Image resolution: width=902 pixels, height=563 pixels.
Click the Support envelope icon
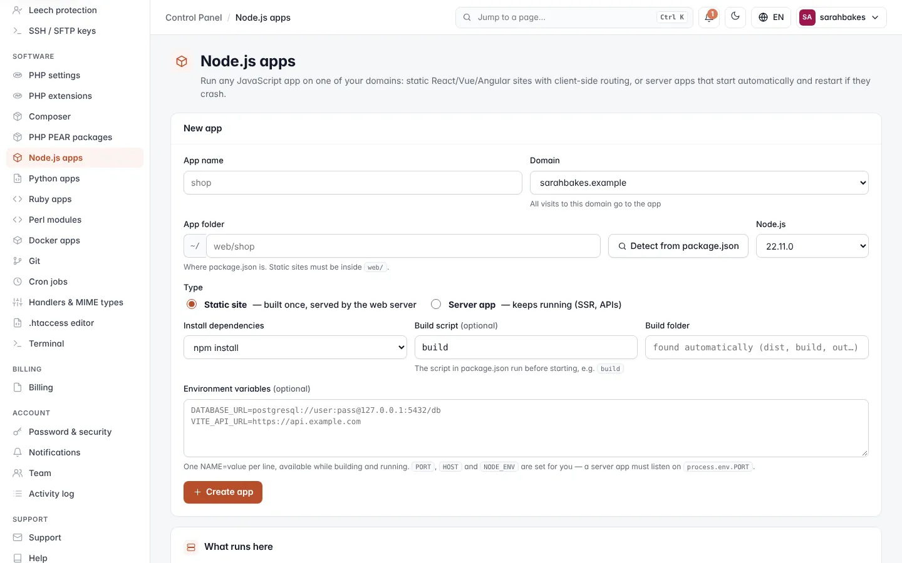(18, 537)
